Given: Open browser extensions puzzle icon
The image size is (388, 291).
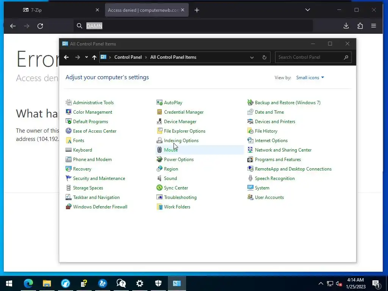Looking at the screenshot, I should pos(360,26).
